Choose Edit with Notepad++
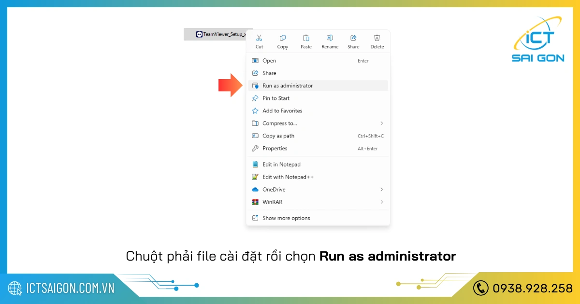Screen dimensions: 580x304 point(318,177)
